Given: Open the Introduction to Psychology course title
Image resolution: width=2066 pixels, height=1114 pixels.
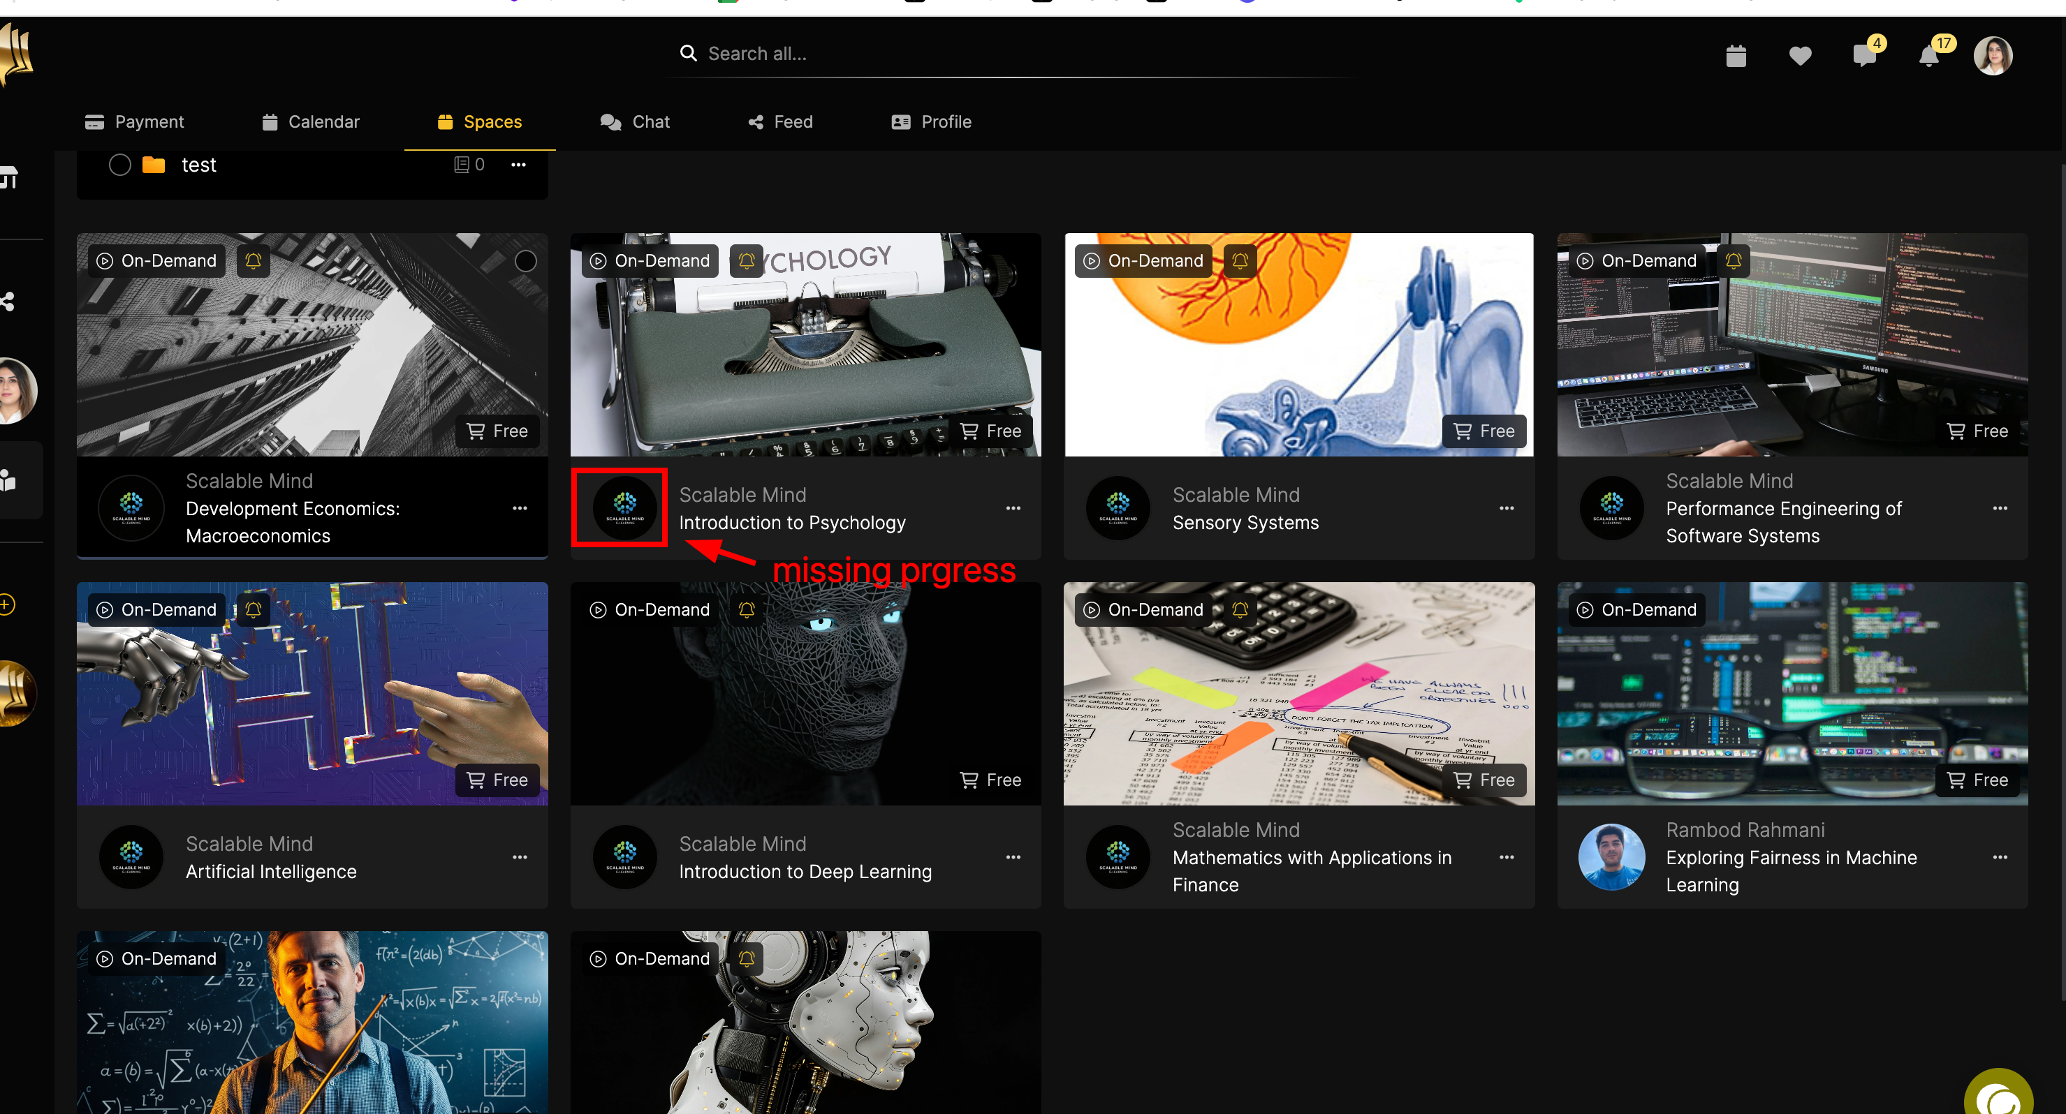Looking at the screenshot, I should click(x=791, y=523).
